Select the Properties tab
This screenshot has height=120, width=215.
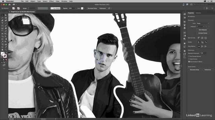point(191,13)
